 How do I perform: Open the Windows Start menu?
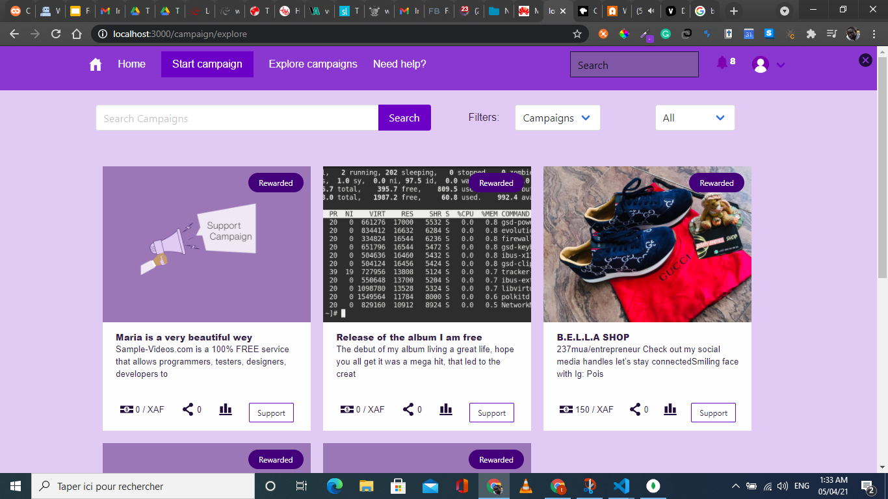(16, 486)
